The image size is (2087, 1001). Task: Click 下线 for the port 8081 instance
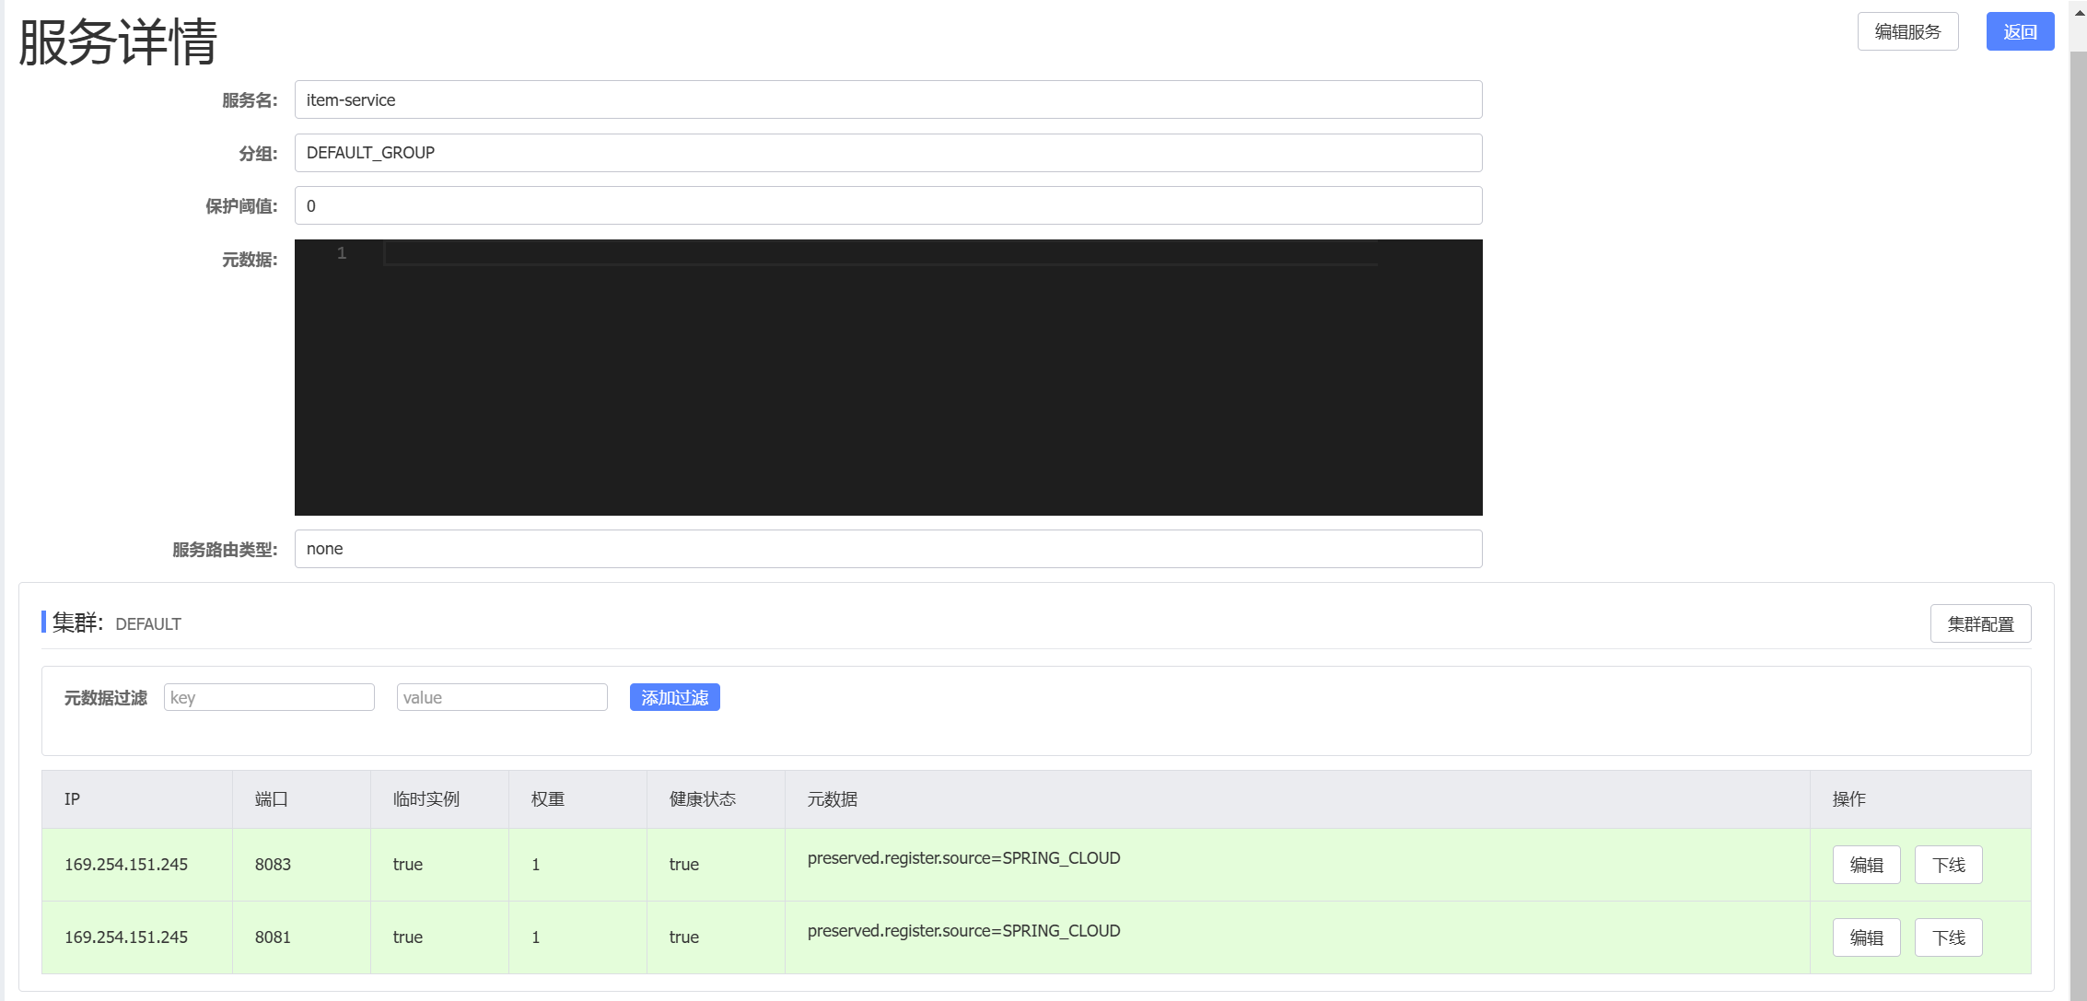coord(1948,938)
